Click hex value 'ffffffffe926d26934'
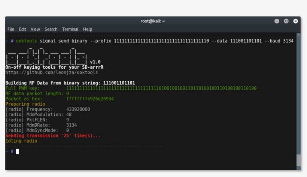The image size is (307, 177). [x=90, y=99]
